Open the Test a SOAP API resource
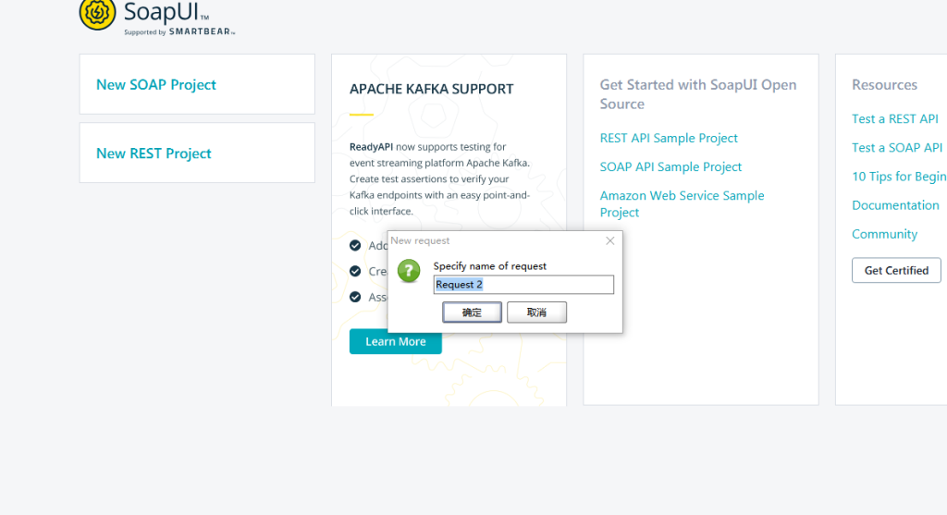Image resolution: width=947 pixels, height=515 pixels. pyautogui.click(x=896, y=147)
